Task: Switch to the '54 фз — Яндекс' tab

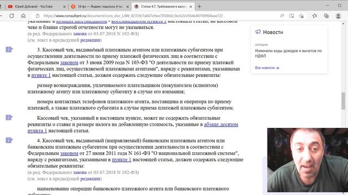Action: 100,6
